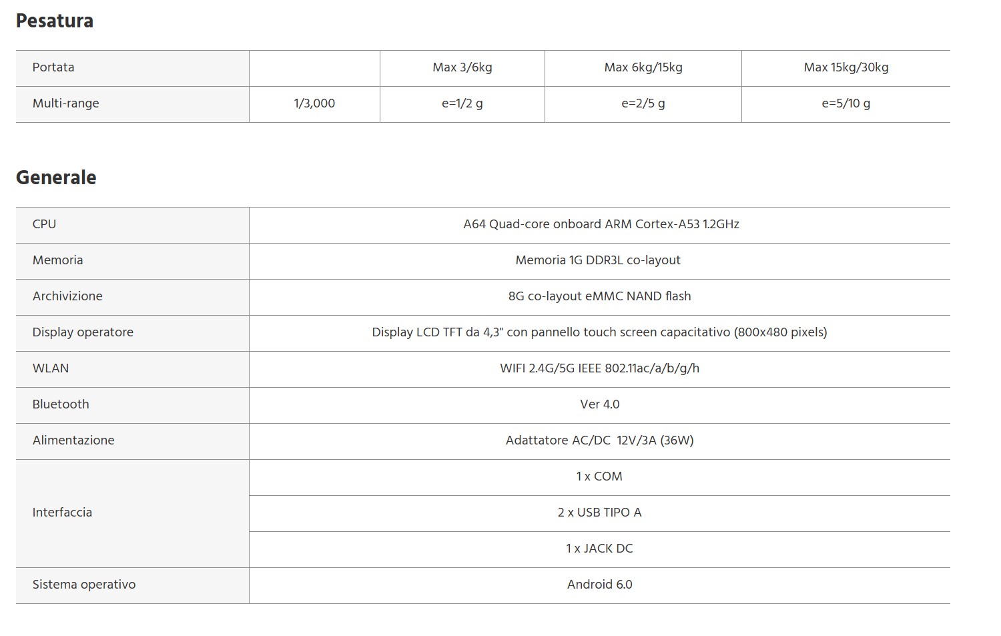Click the e=5/10 g cell
This screenshot has width=1001, height=636.
tap(846, 103)
